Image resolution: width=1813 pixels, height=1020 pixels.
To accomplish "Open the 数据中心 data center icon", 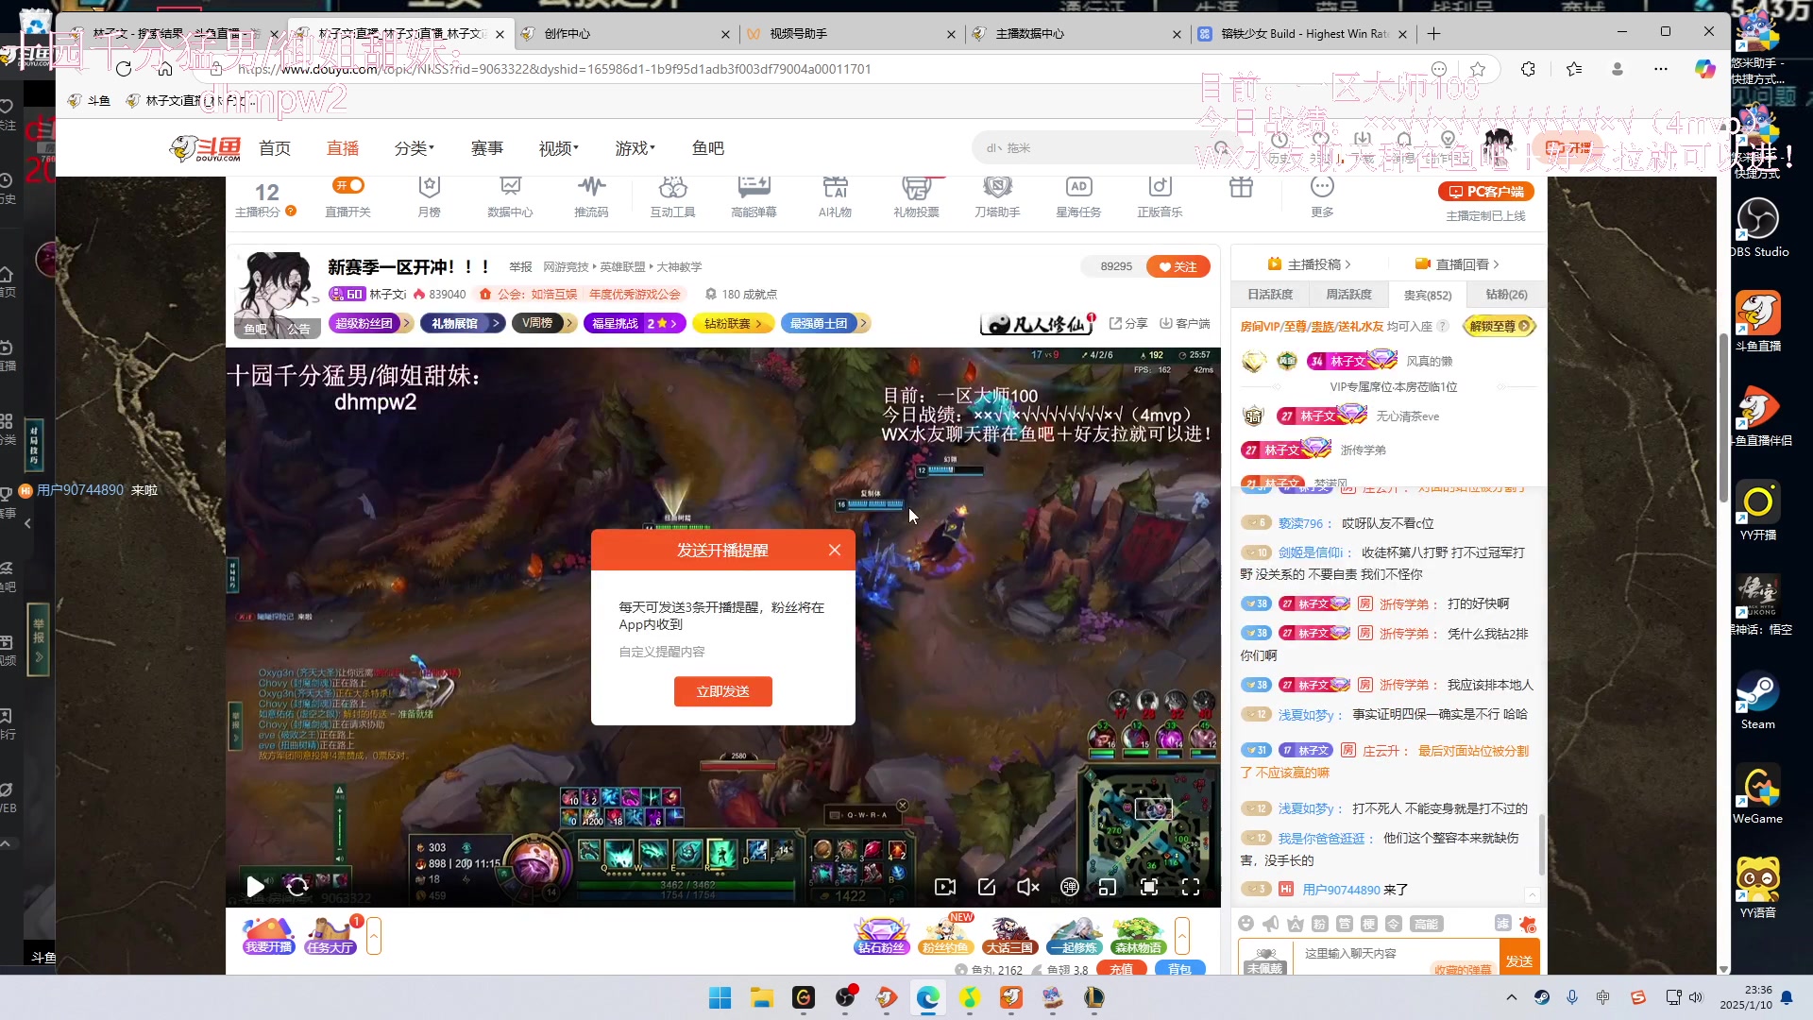I will [x=510, y=196].
